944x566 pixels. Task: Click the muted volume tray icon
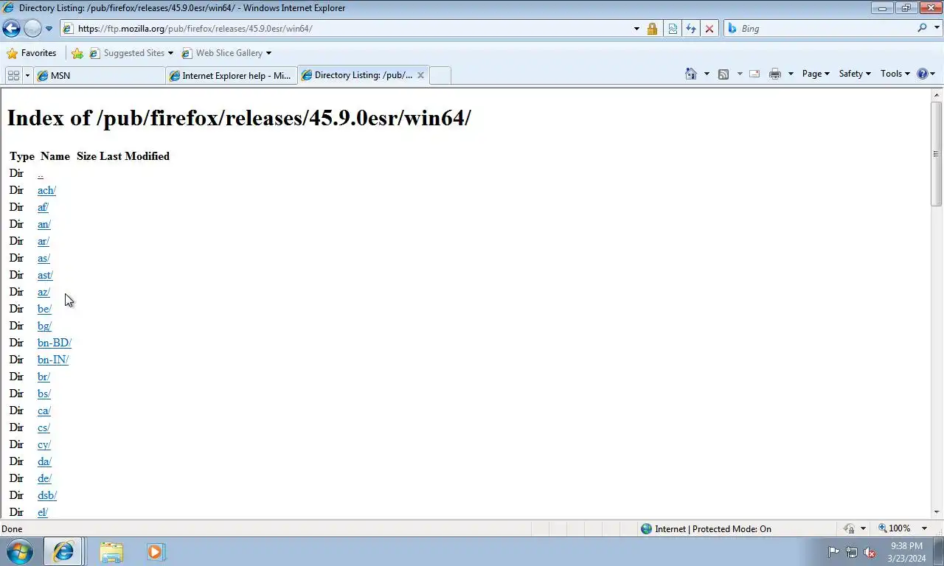coord(870,552)
